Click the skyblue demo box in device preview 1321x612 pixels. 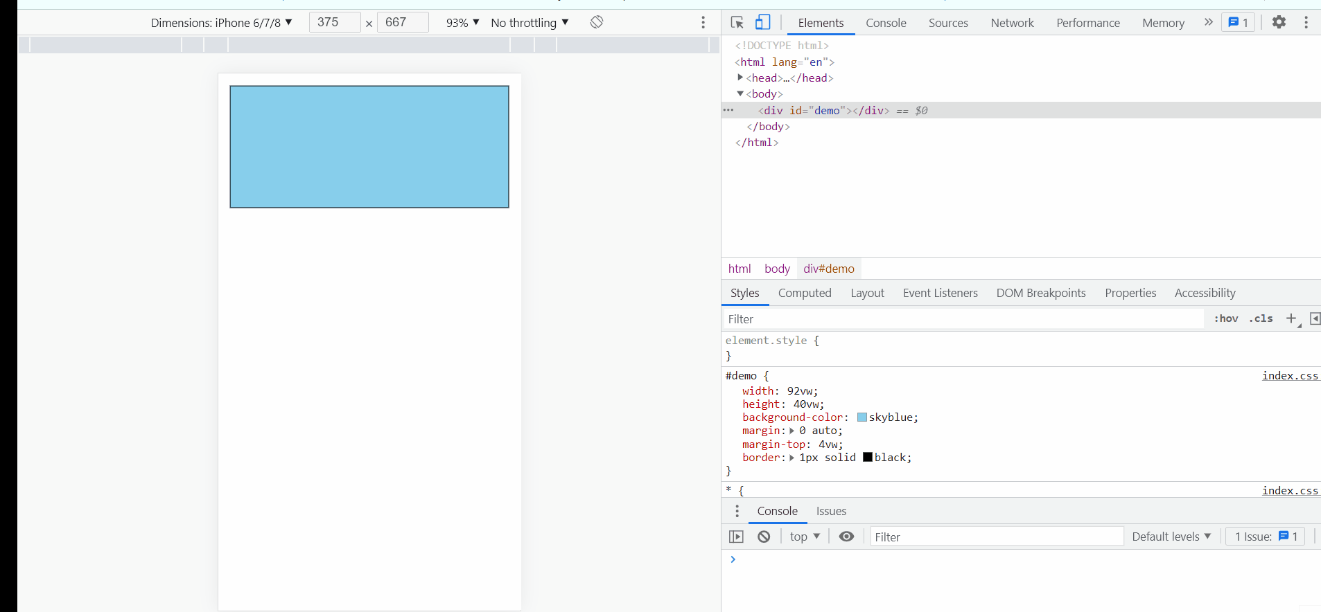click(369, 147)
